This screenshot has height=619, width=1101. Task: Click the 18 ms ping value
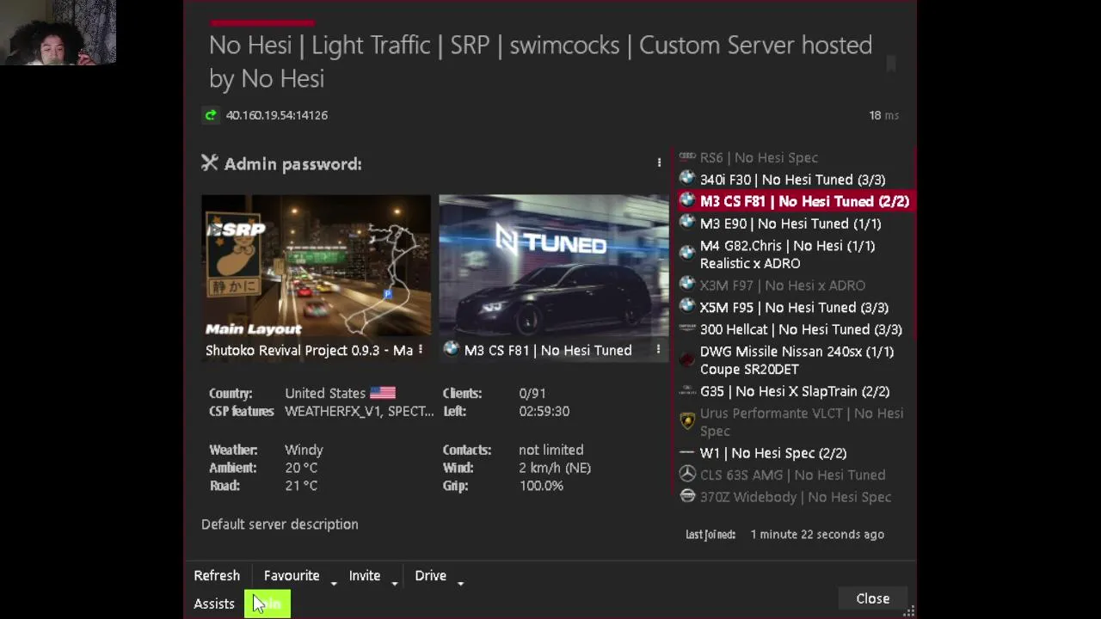(x=883, y=115)
